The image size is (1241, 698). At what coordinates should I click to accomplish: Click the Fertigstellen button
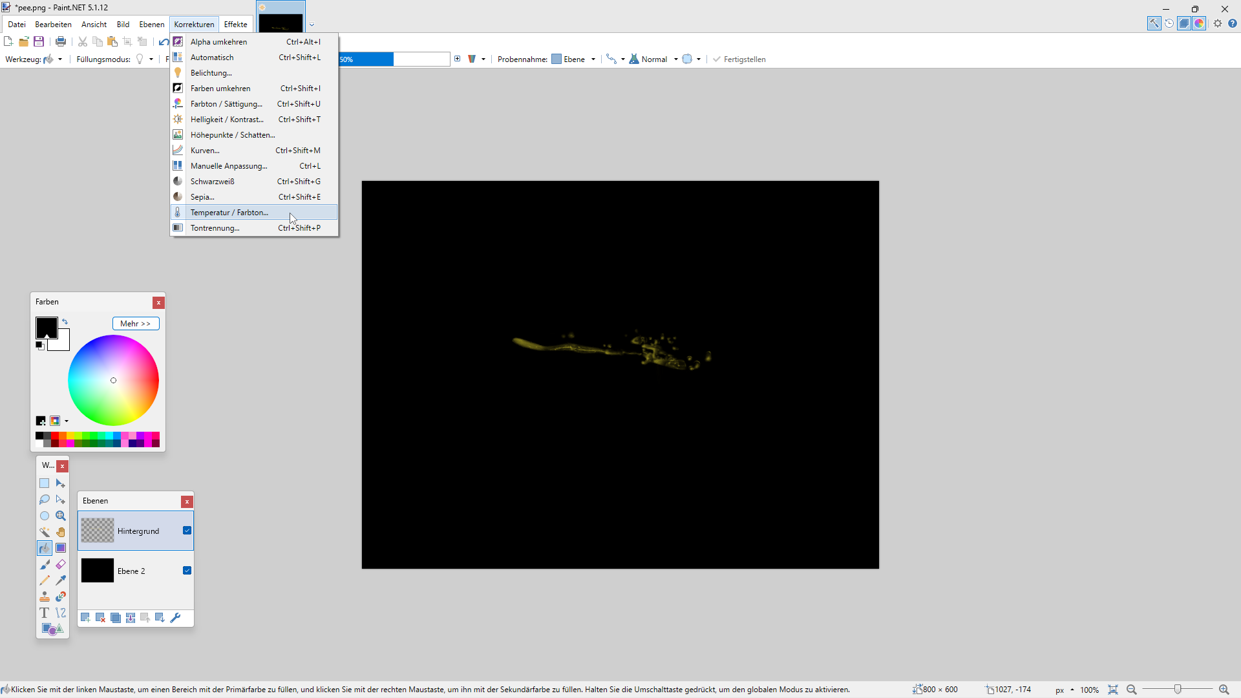click(x=739, y=59)
